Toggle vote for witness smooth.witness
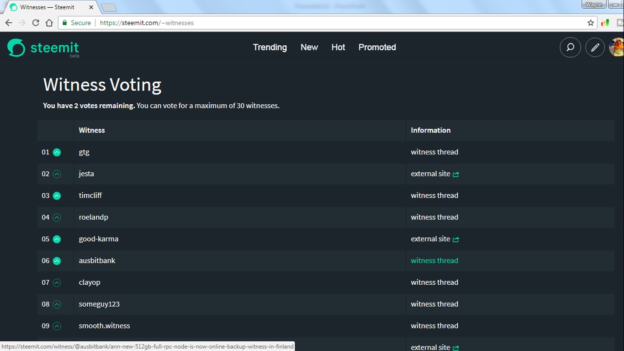This screenshot has height=351, width=624. click(57, 326)
